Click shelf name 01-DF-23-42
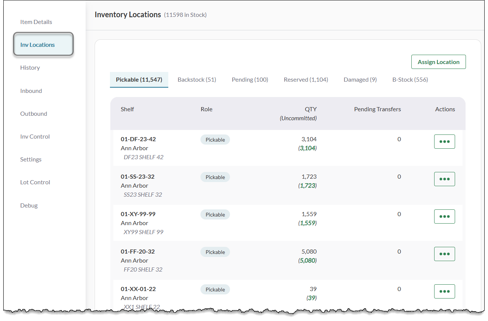 [x=138, y=139]
